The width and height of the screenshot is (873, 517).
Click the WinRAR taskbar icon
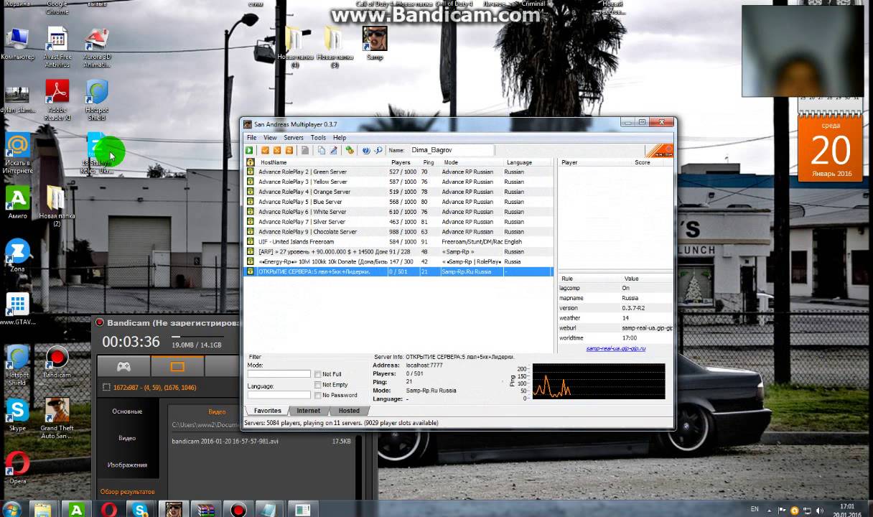coord(206,510)
